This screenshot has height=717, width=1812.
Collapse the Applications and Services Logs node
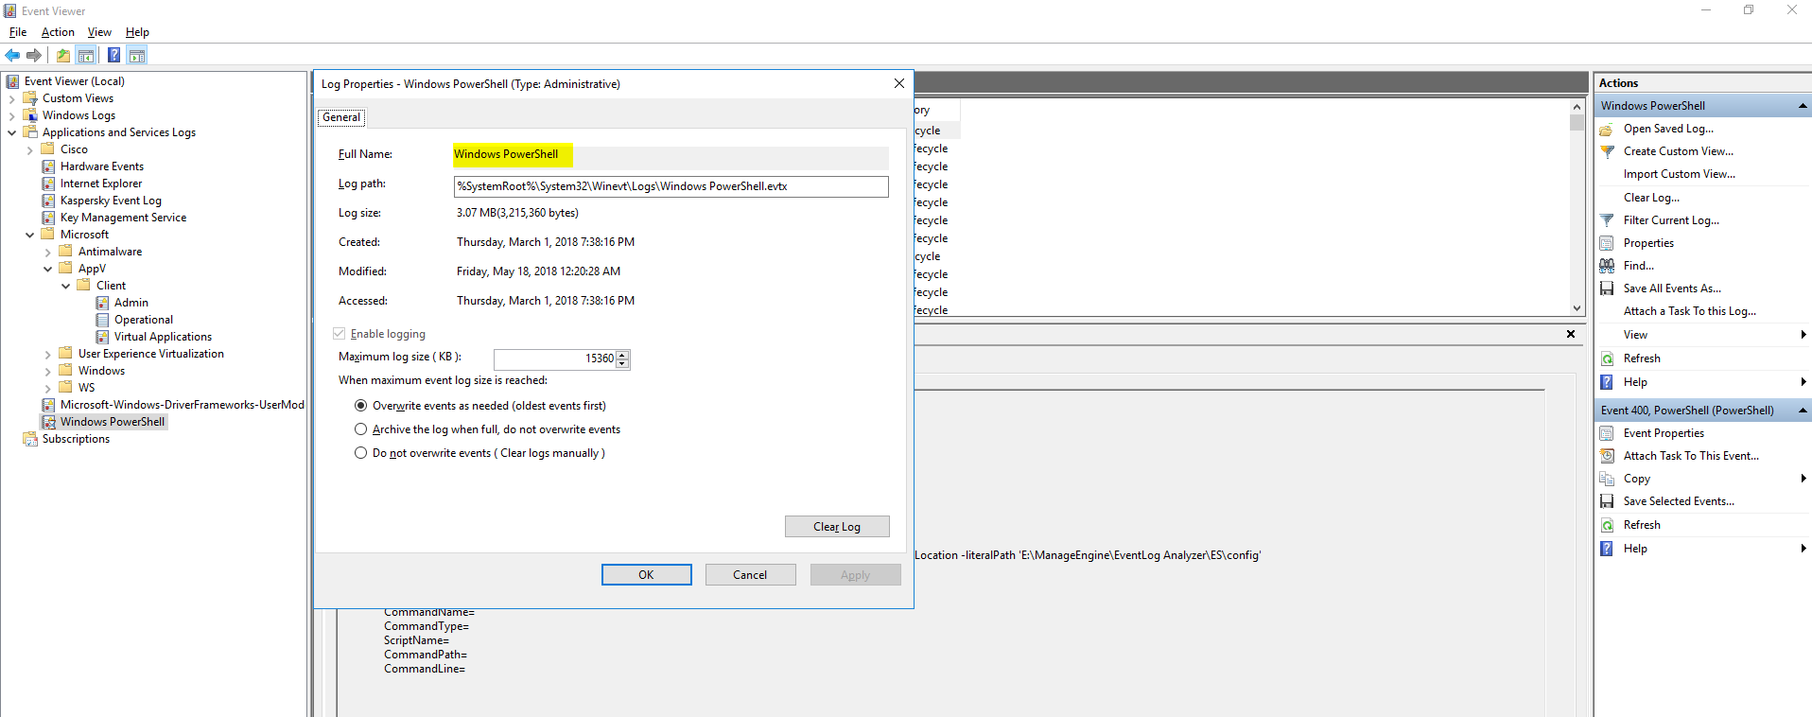(x=12, y=132)
